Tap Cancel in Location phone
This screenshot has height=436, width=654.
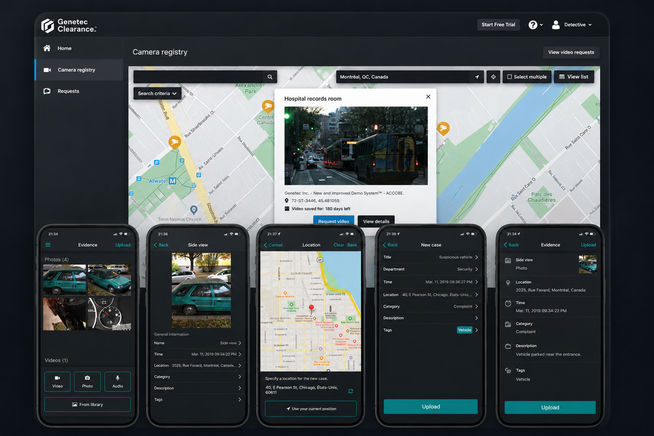click(273, 245)
